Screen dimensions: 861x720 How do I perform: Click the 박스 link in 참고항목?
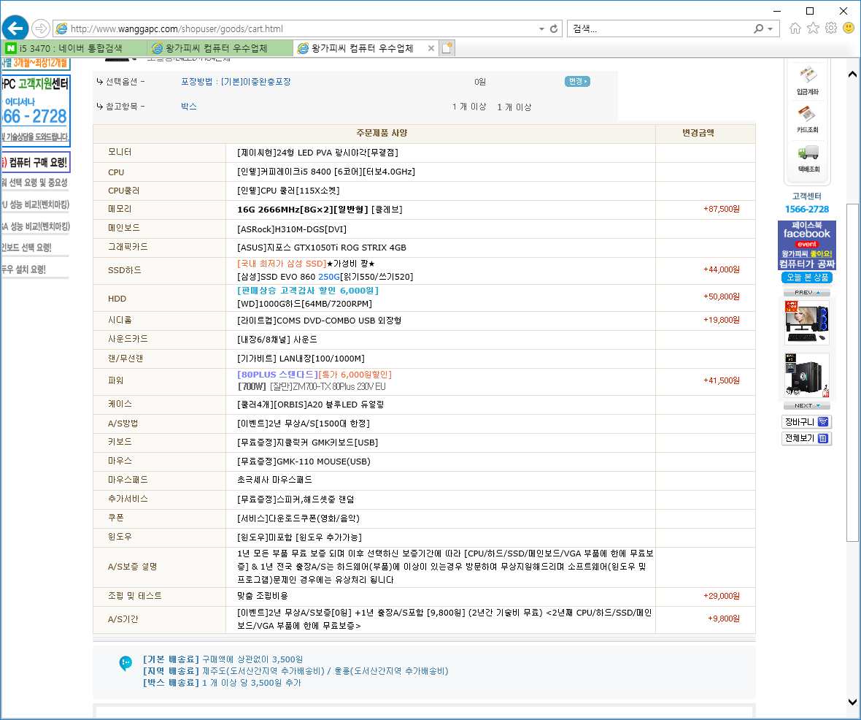[189, 107]
